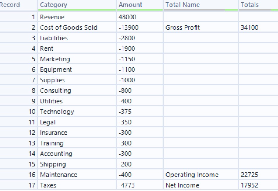Screen dimensions: 278x191
Task: Click the -1100 Equipment amount cell
Action: pos(127,70)
